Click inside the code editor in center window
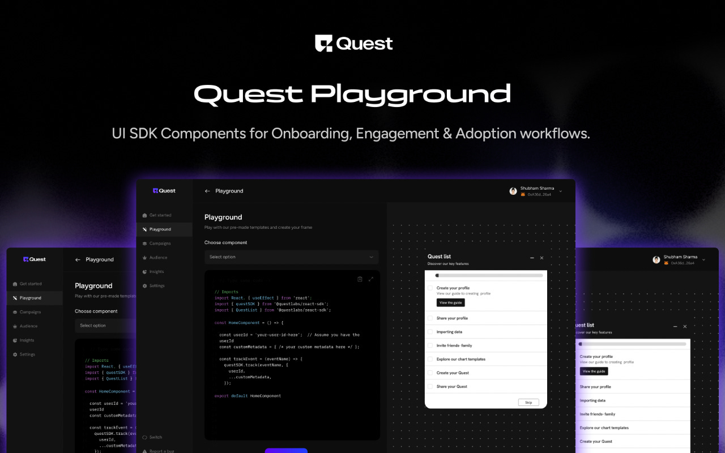 (292, 355)
